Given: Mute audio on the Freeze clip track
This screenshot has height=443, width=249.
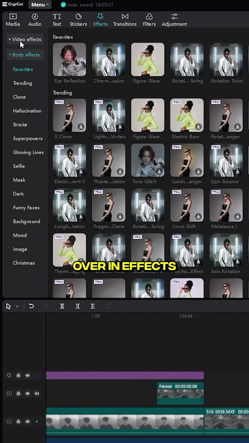Looking at the screenshot, I should click(x=37, y=394).
